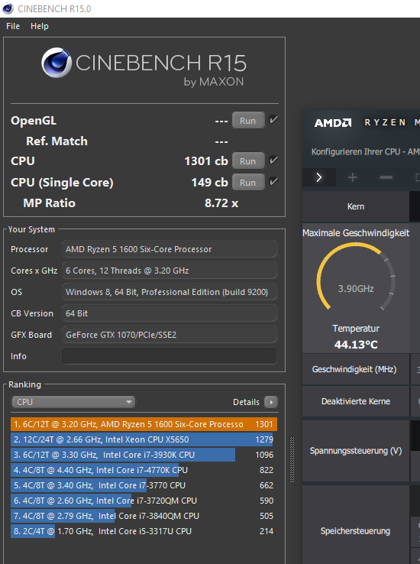This screenshot has width=420, height=564.
Task: Open the Help menu
Action: coord(40,26)
